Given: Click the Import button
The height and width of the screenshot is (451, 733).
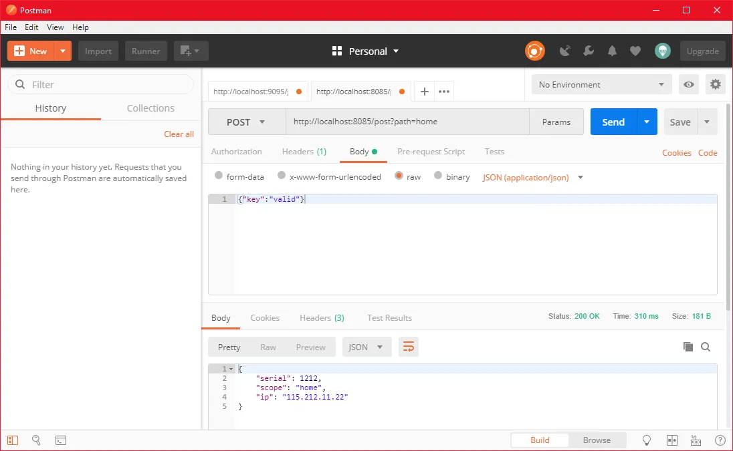Looking at the screenshot, I should (98, 51).
